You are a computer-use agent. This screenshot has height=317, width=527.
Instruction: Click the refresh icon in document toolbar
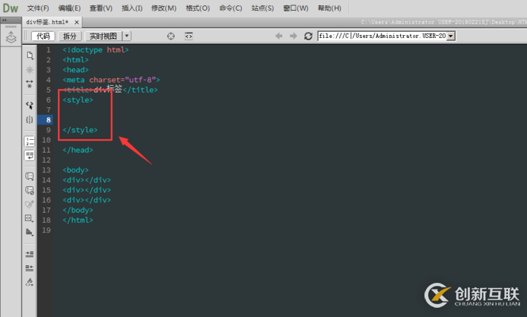click(x=308, y=36)
